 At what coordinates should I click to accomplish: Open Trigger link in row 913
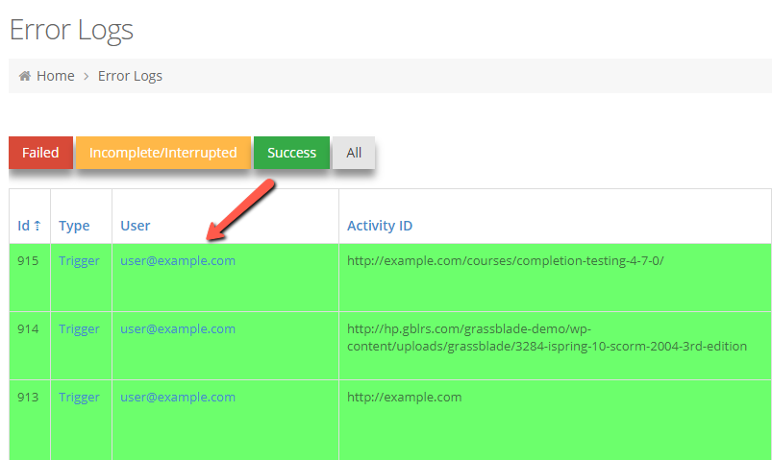79,398
